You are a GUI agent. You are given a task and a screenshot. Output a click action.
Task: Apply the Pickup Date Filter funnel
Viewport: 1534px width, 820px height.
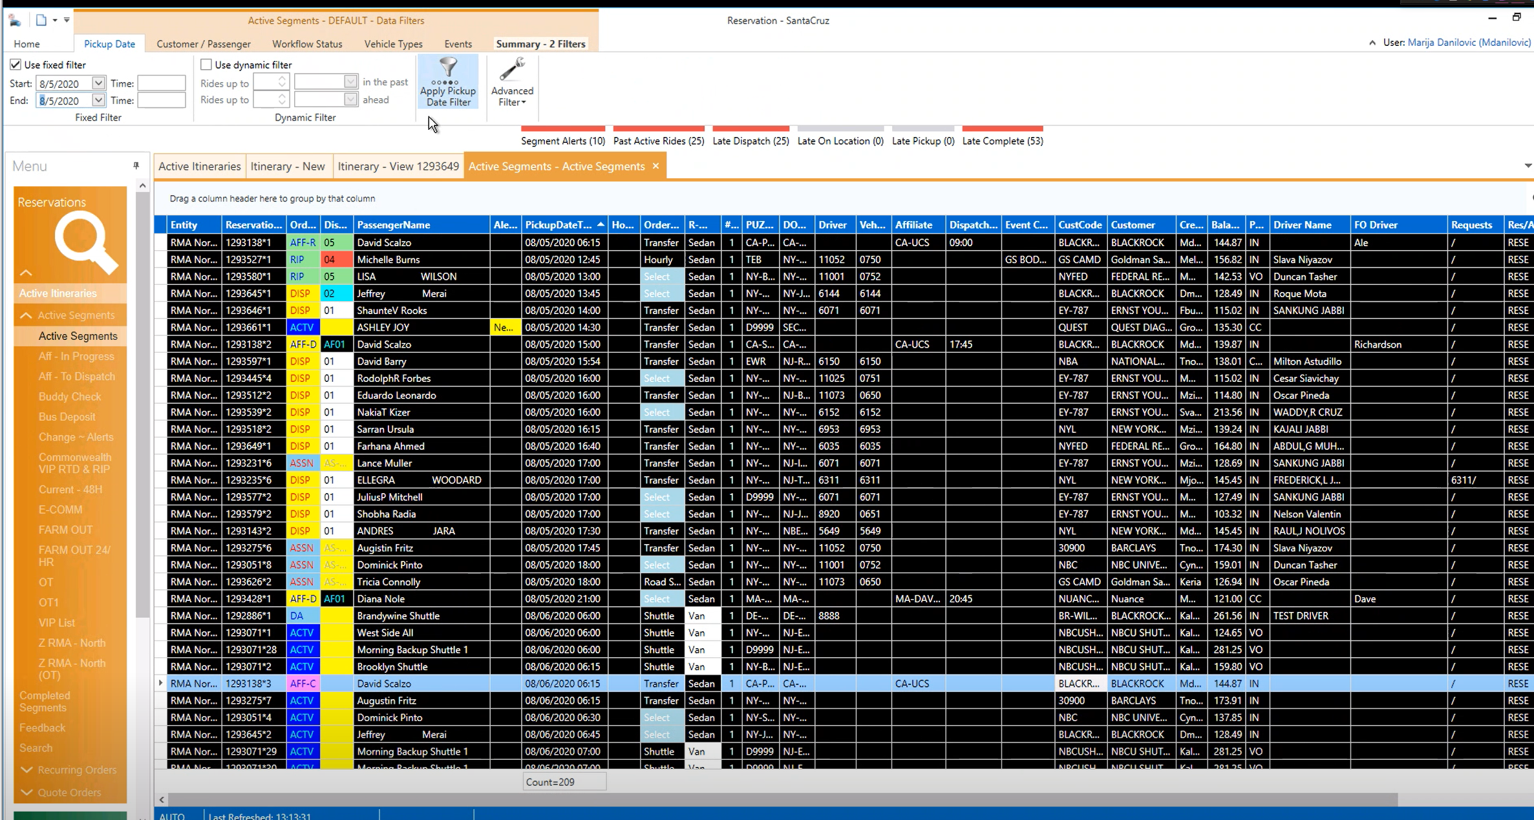tap(447, 81)
